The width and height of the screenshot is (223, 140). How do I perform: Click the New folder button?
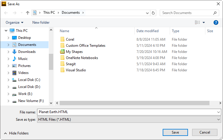point(41,23)
